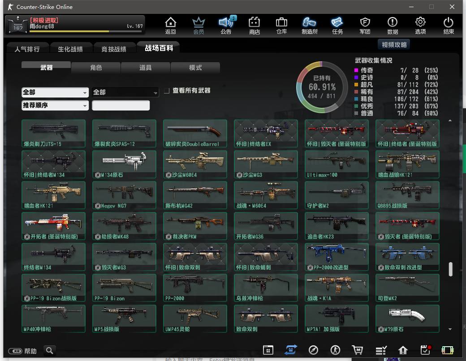Click the scroll up arrow of weapon list
The height and width of the screenshot is (361, 466).
[x=450, y=120]
